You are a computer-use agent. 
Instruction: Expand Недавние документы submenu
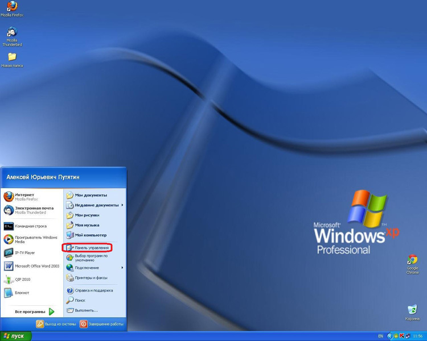pyautogui.click(x=95, y=205)
